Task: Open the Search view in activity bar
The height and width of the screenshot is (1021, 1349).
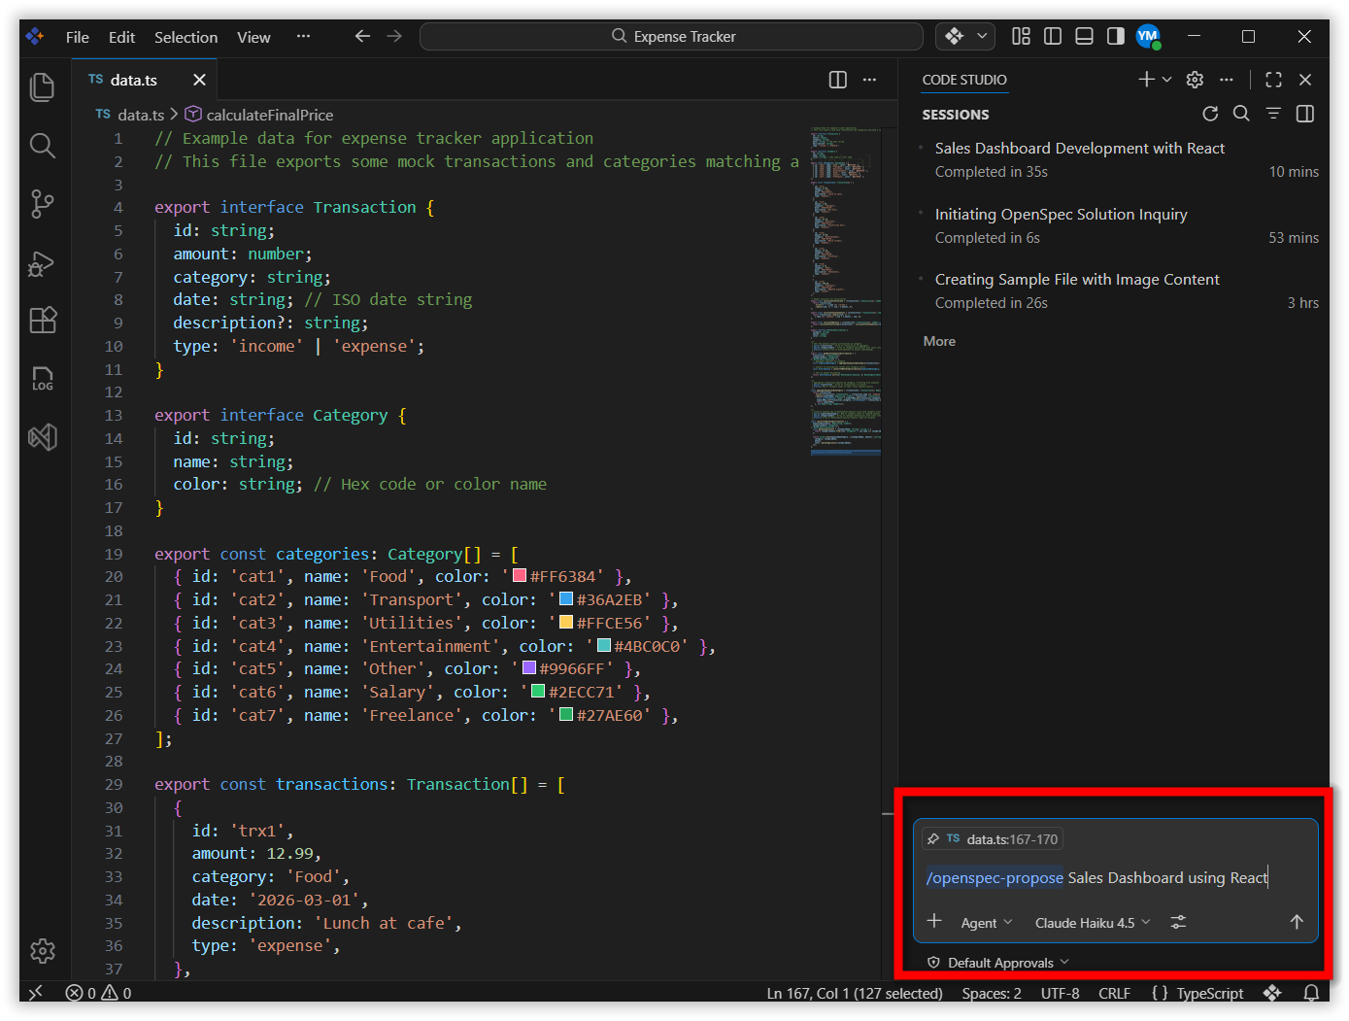Action: click(43, 146)
